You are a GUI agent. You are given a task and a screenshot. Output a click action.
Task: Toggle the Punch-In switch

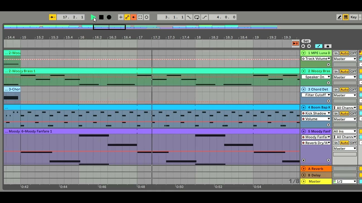click(189, 17)
